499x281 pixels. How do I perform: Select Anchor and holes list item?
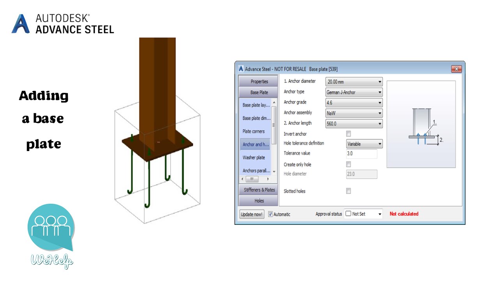coord(255,144)
